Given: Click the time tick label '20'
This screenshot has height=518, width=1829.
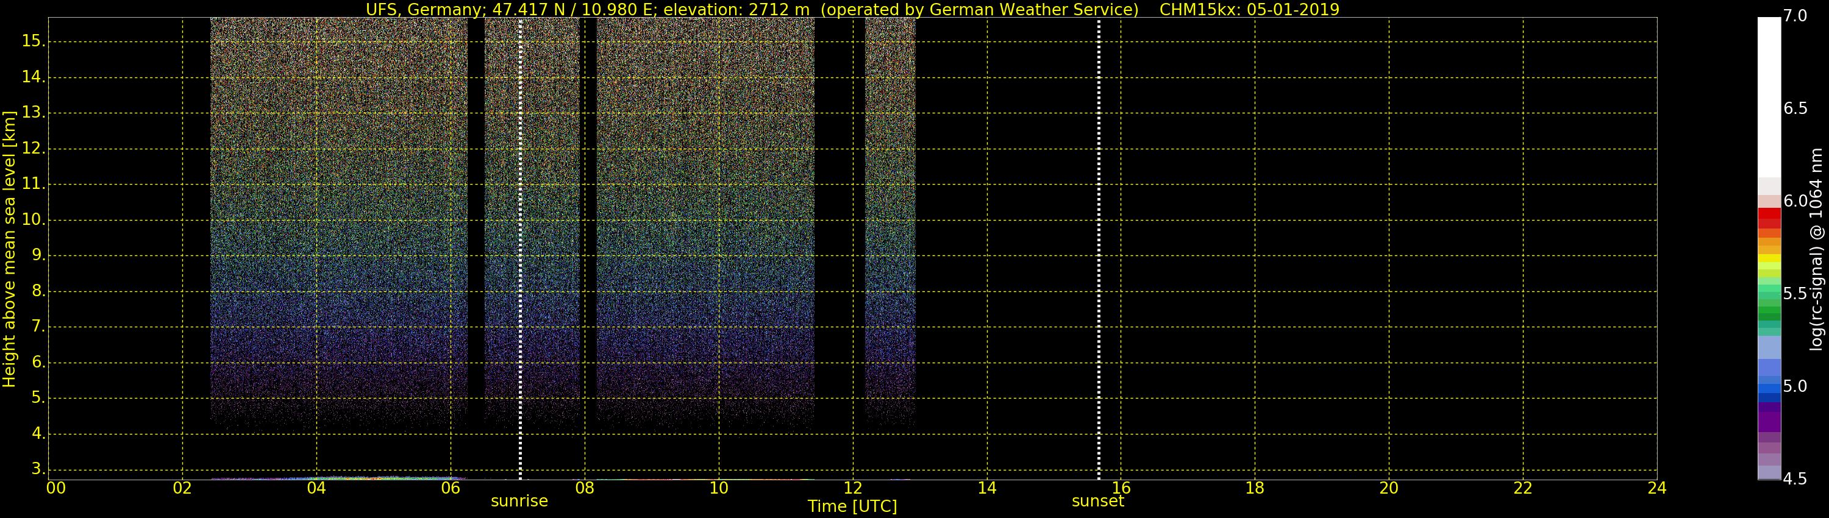Looking at the screenshot, I should coord(1389,488).
